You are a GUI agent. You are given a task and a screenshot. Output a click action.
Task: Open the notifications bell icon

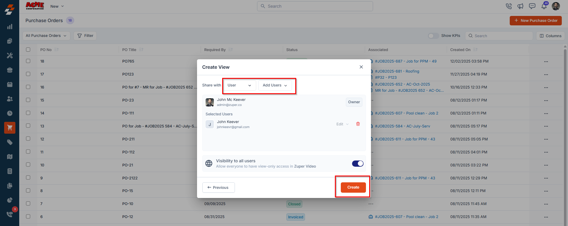(544, 6)
